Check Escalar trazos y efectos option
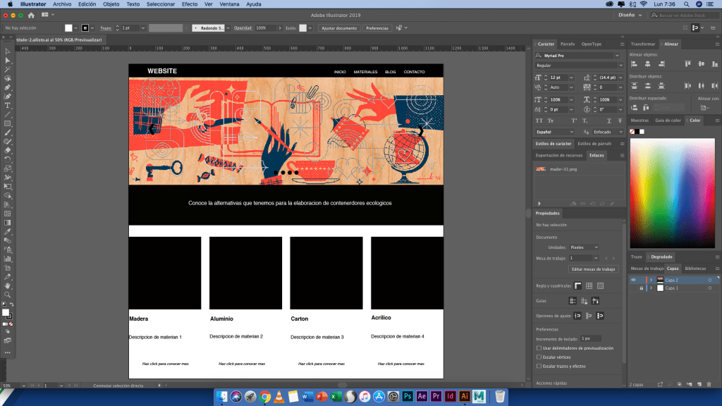The image size is (722, 406). coord(539,366)
